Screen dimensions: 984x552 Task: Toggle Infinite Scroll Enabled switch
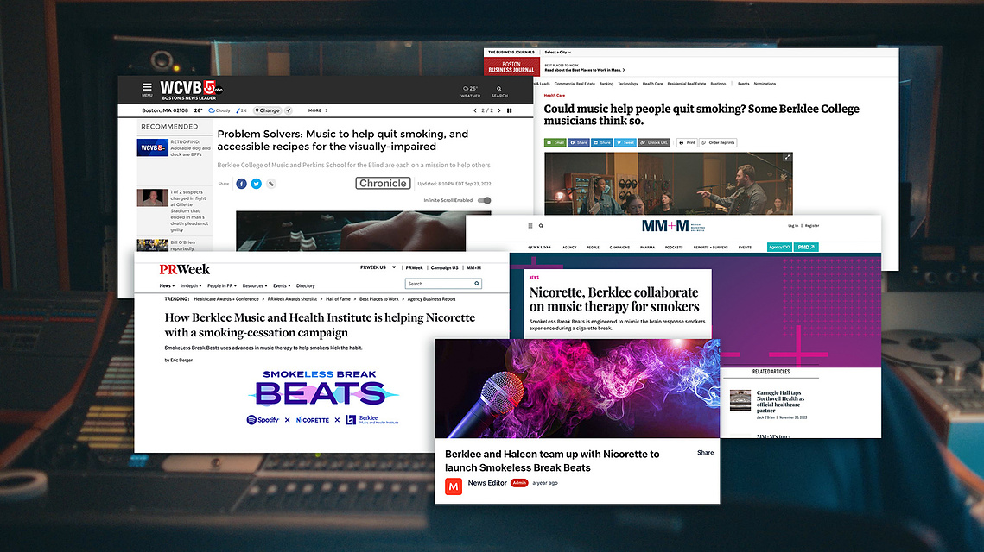[484, 200]
